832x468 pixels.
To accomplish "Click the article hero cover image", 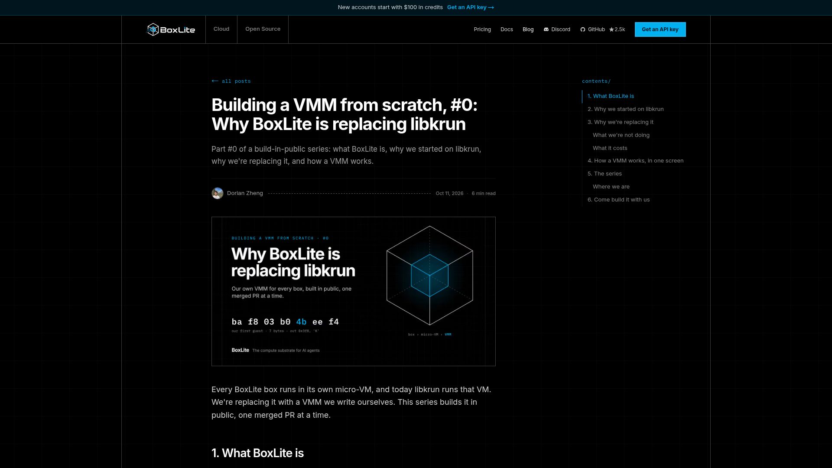I will [353, 291].
